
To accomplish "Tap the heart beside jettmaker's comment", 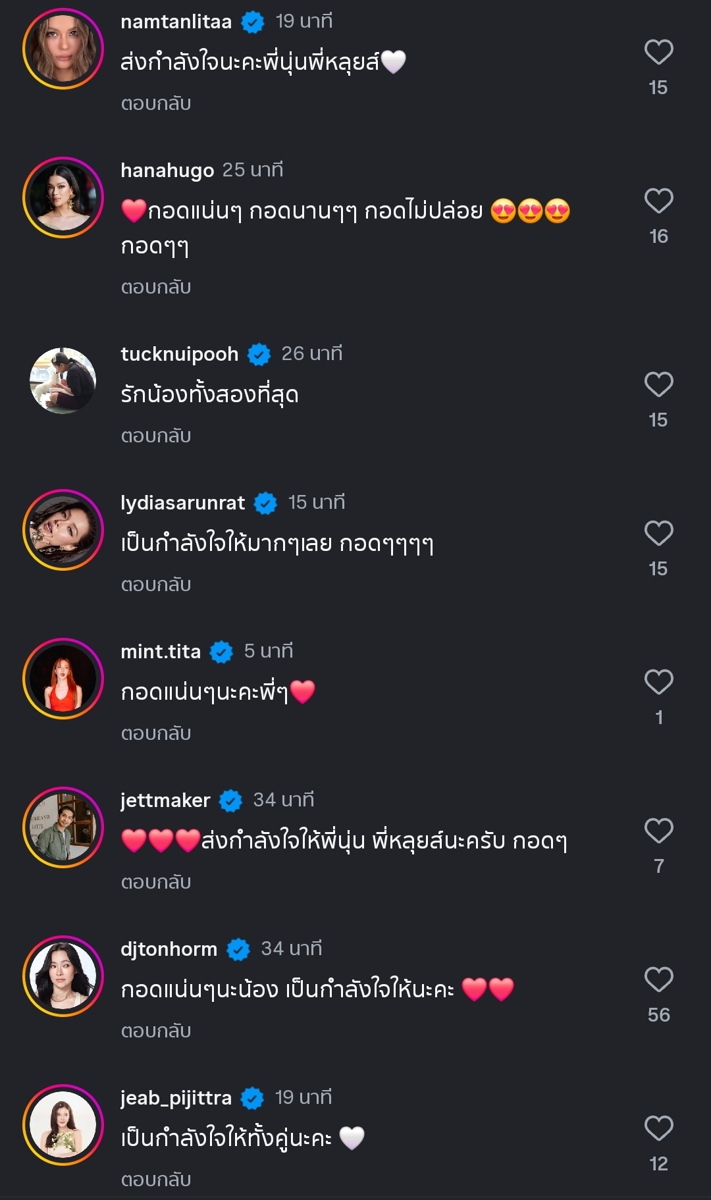I will click(x=658, y=831).
